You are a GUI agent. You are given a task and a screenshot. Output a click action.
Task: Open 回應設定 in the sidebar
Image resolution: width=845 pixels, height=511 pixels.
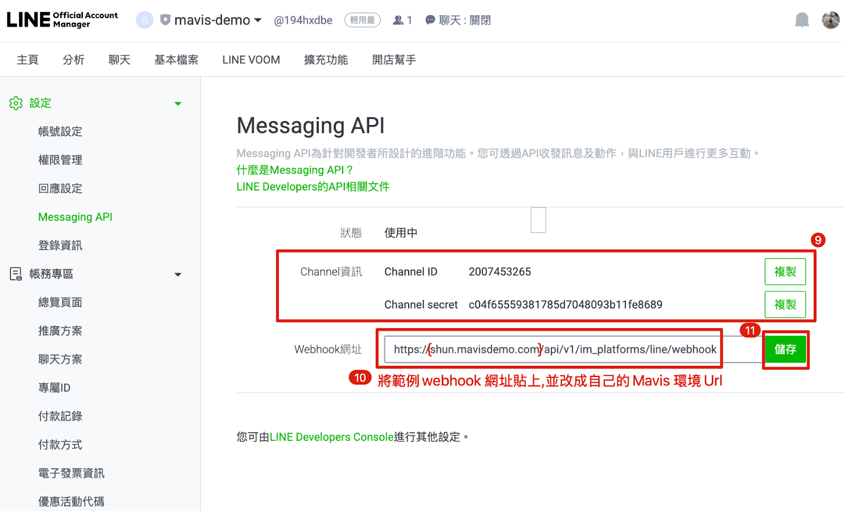(x=60, y=188)
